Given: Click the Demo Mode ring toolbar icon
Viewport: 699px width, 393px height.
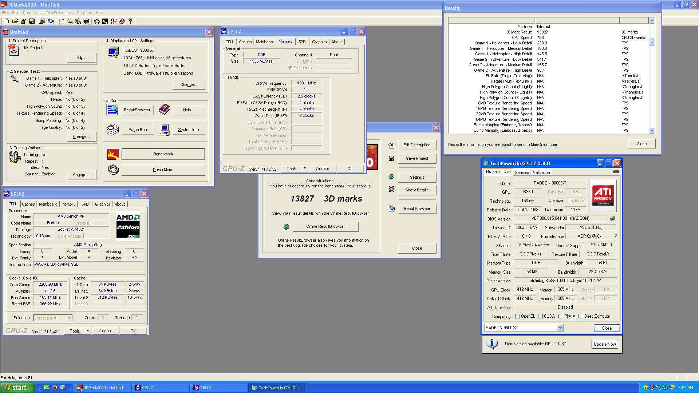Looking at the screenshot, I should click(x=97, y=21).
